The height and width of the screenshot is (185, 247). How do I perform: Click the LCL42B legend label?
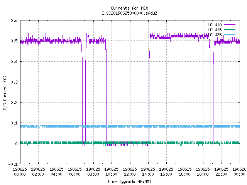[x=215, y=35]
